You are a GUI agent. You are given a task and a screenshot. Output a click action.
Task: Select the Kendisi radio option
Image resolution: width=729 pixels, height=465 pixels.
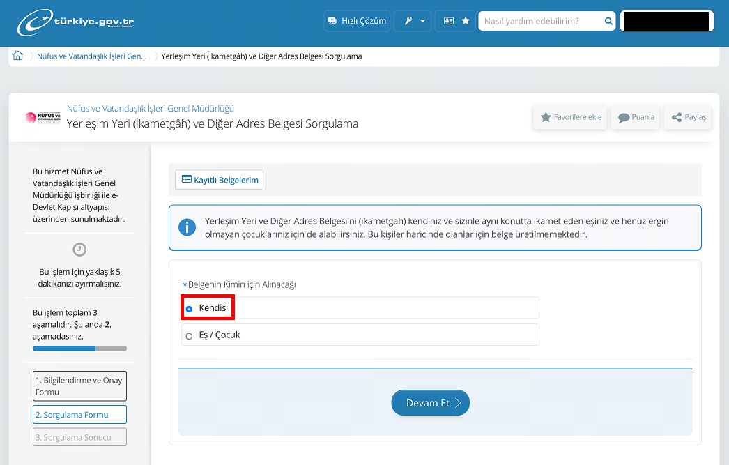(x=360, y=308)
